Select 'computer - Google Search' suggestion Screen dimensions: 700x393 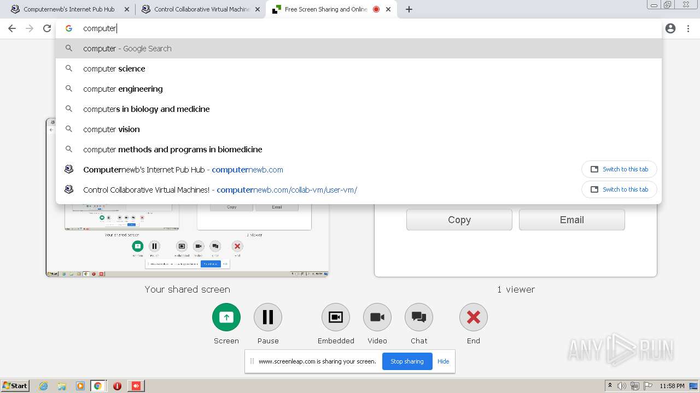[359, 49]
